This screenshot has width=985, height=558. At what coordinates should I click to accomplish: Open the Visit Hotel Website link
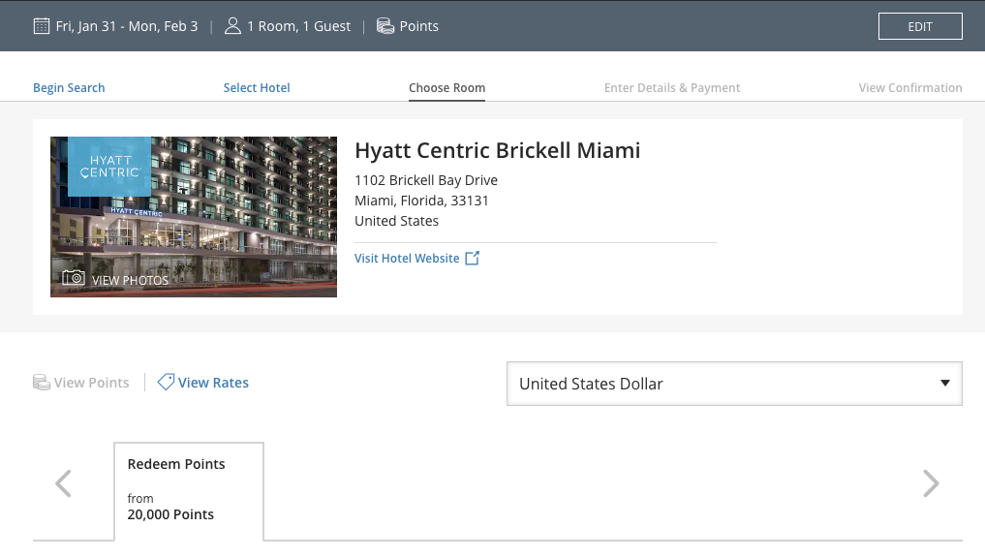tap(407, 259)
